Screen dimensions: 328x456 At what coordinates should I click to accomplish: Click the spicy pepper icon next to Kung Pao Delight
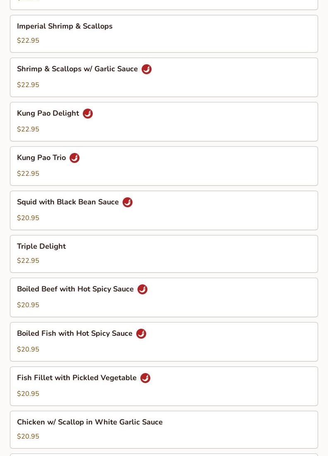click(88, 114)
